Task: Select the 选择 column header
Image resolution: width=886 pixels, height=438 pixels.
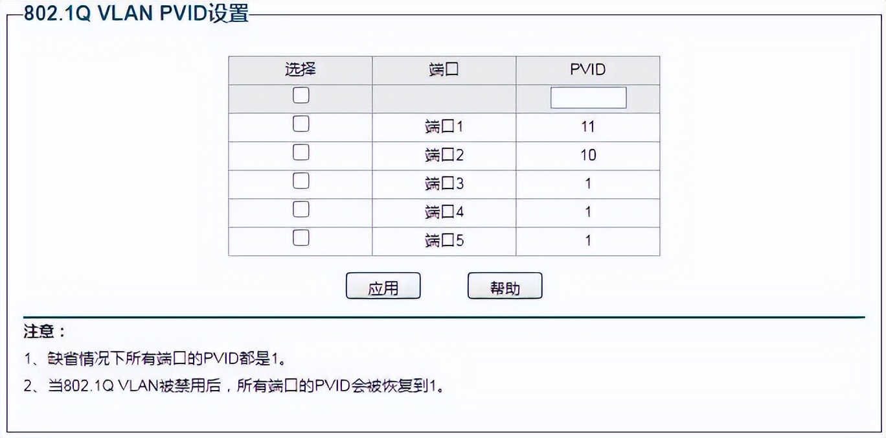Action: [x=300, y=69]
